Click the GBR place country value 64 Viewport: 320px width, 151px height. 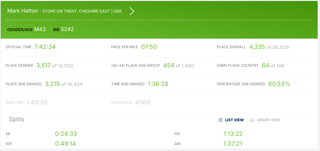click(x=266, y=65)
